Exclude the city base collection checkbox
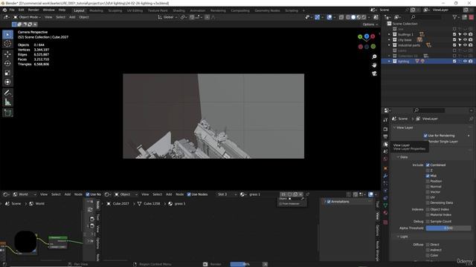Screen dimensions: 476x267 click(x=454, y=39)
